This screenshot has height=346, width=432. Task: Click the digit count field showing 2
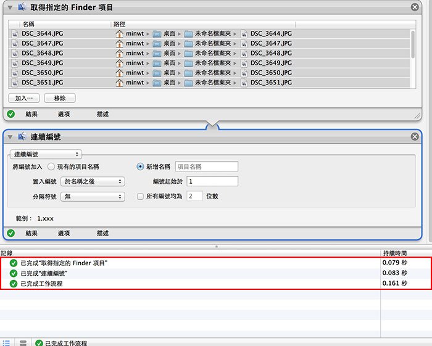click(x=194, y=196)
